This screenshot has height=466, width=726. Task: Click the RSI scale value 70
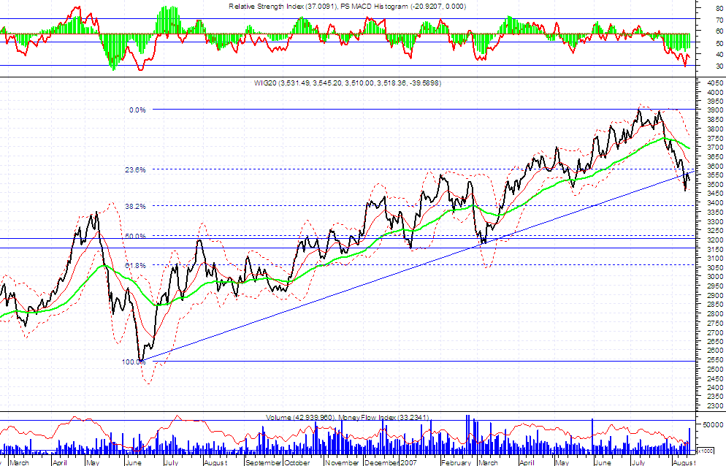[x=719, y=20]
